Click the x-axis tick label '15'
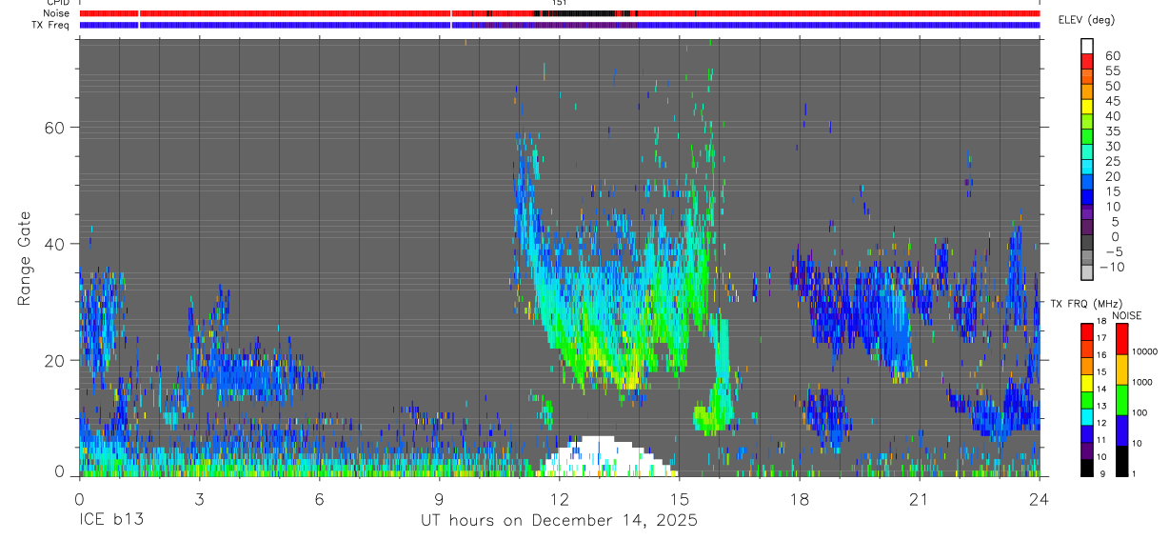 (679, 499)
